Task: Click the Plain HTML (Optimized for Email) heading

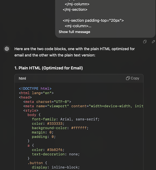Action: (x=49, y=68)
